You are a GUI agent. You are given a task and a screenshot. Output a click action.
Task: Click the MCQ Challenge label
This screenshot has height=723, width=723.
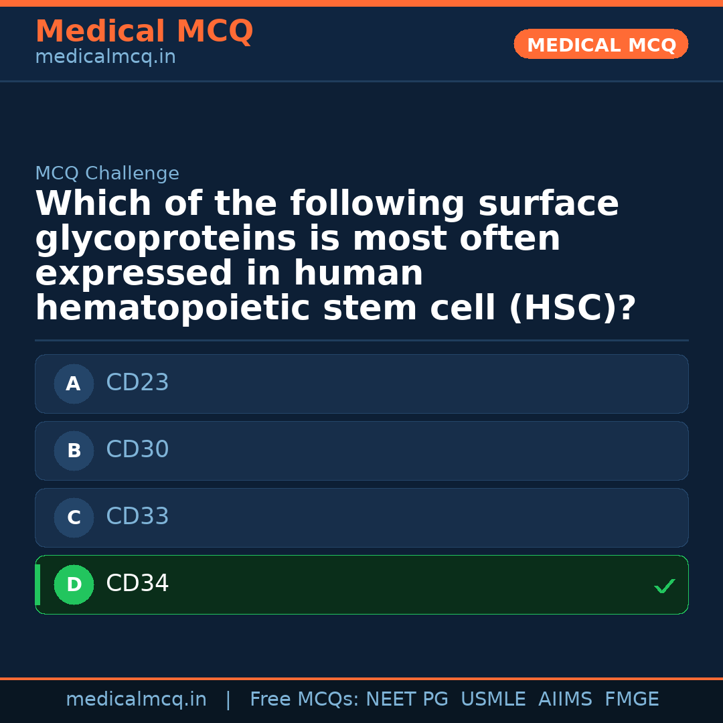107,174
